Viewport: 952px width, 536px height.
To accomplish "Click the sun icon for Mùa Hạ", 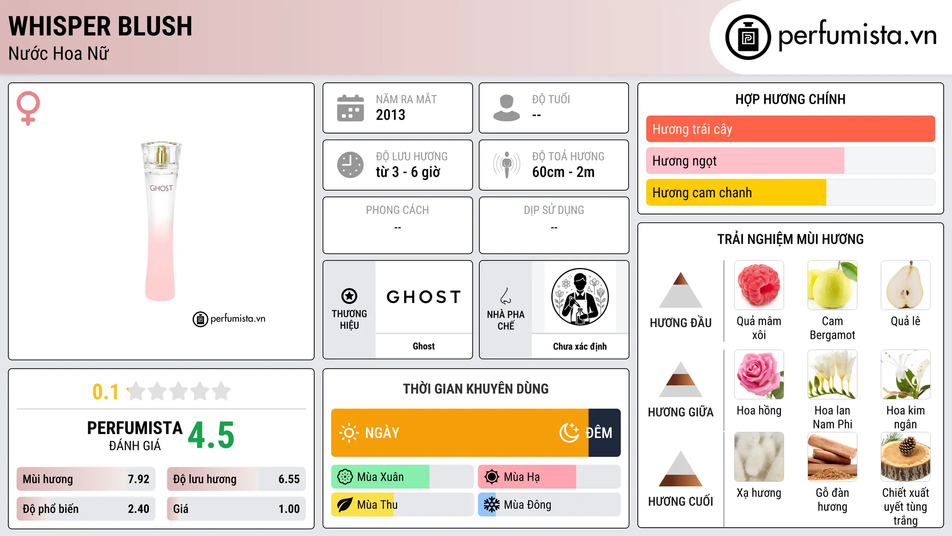I will coord(492,477).
